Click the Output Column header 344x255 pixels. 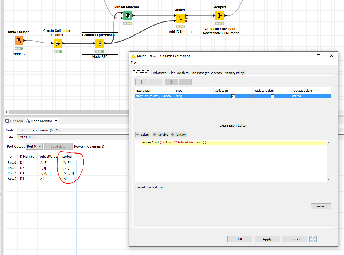pos(311,91)
